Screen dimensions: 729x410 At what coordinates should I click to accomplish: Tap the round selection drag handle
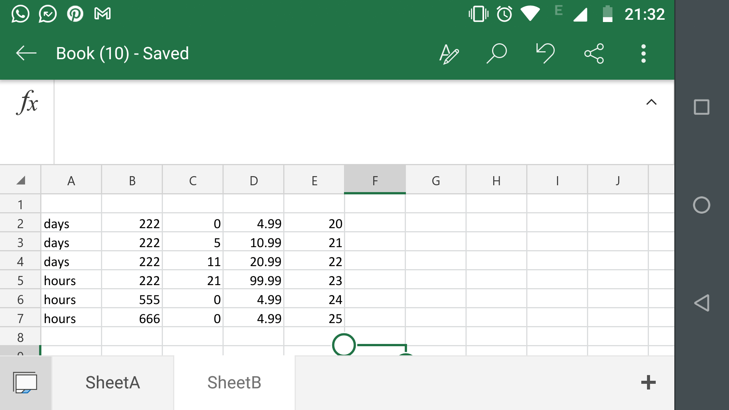344,345
